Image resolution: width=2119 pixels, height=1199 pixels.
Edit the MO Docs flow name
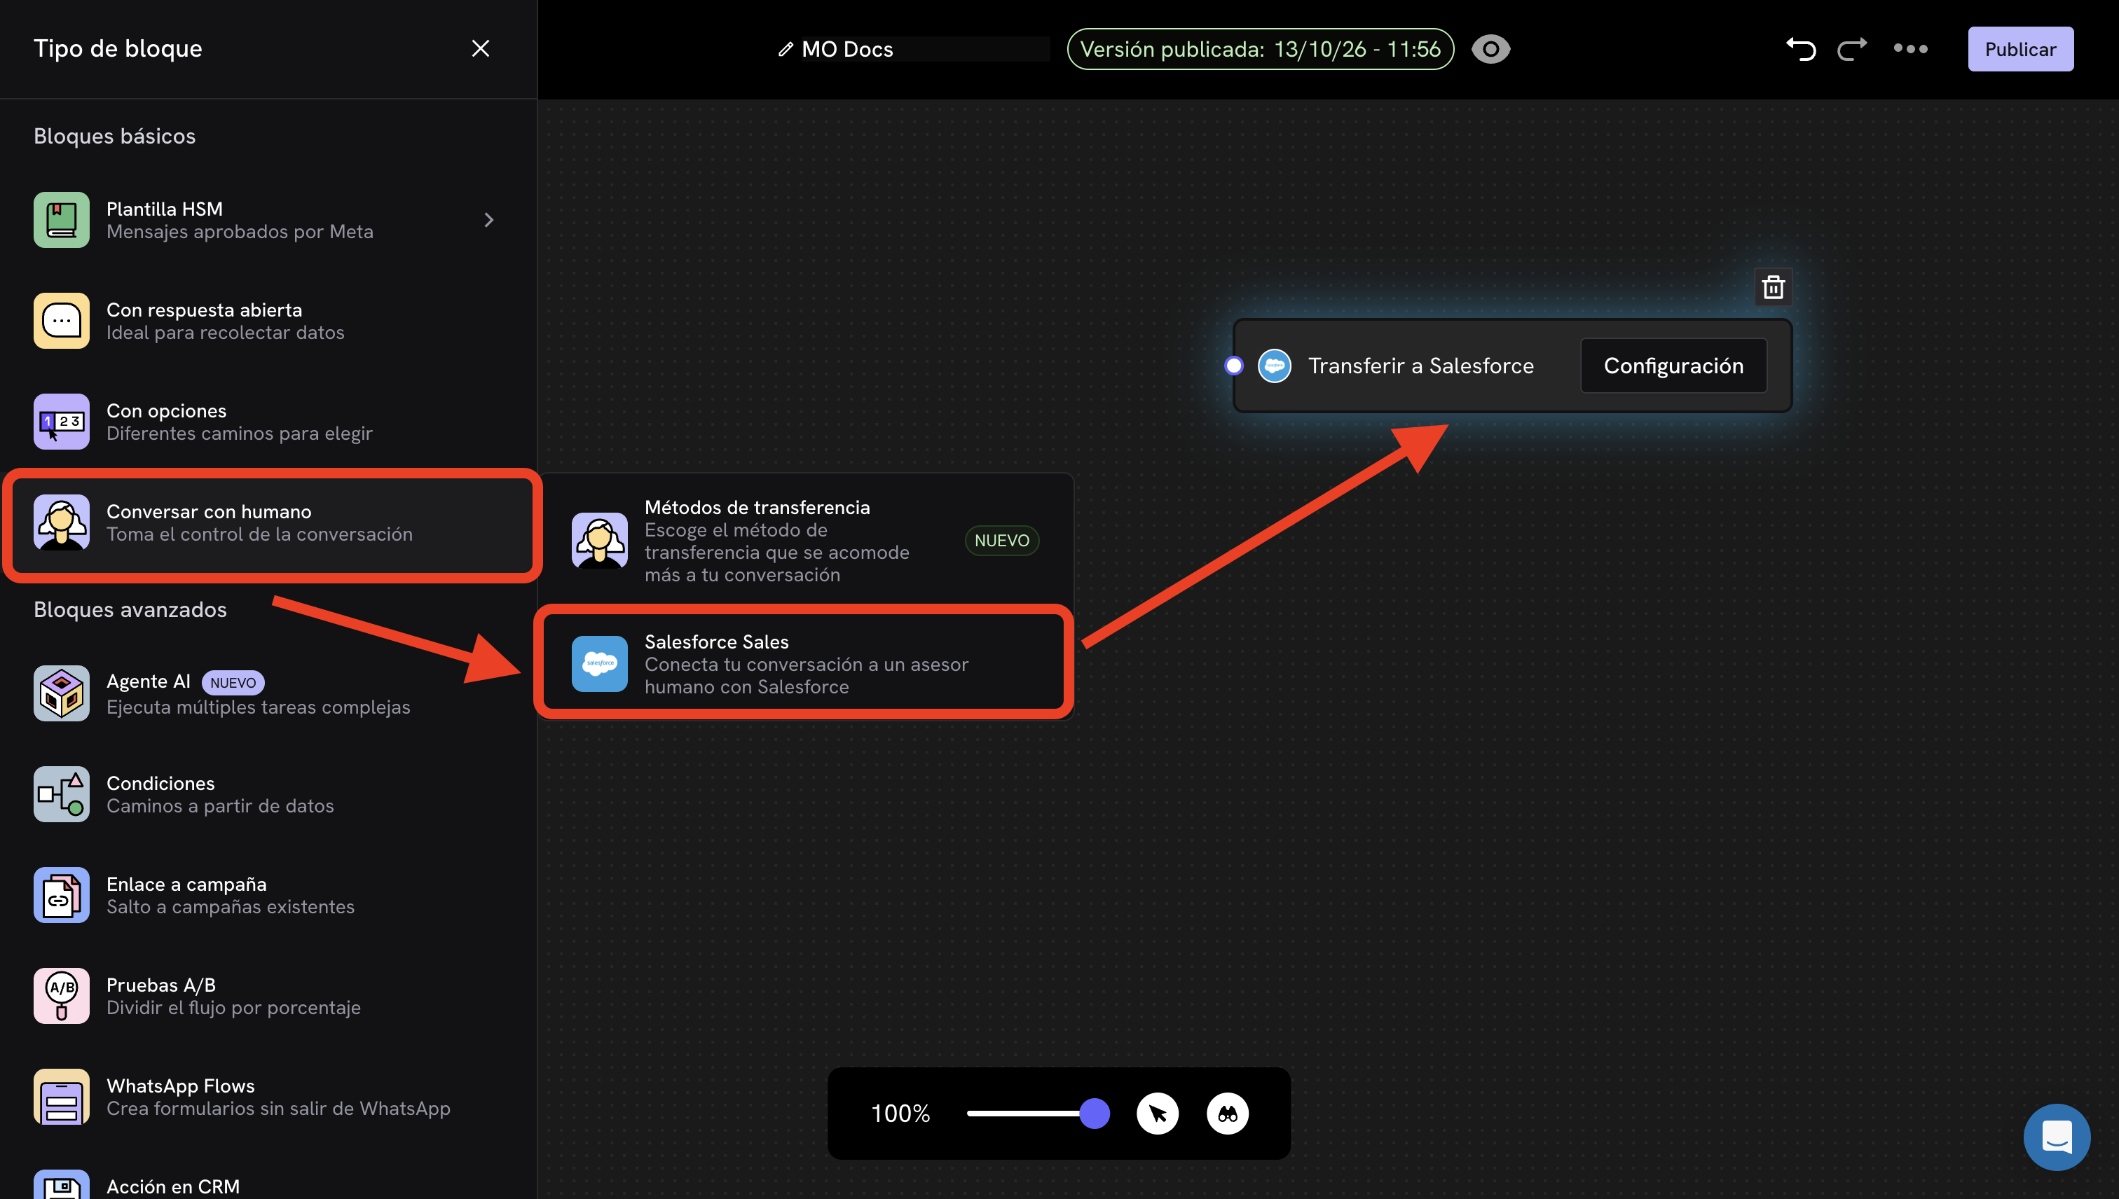(925, 50)
